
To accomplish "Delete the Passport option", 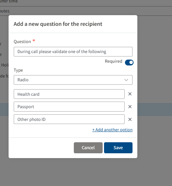I will (130, 107).
